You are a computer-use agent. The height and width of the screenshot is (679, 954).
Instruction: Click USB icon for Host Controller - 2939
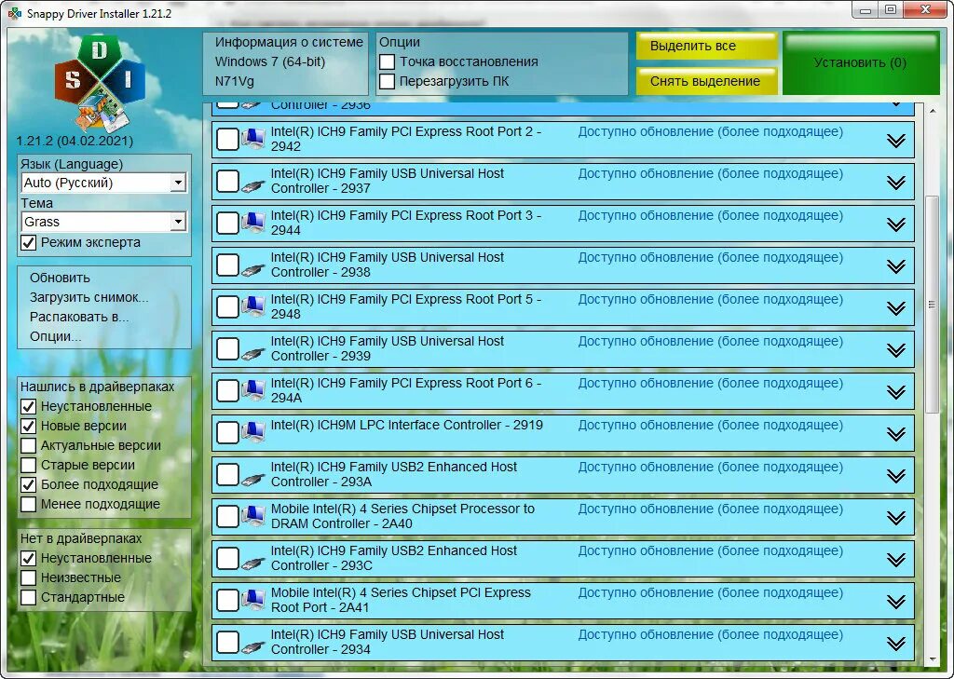point(253,353)
